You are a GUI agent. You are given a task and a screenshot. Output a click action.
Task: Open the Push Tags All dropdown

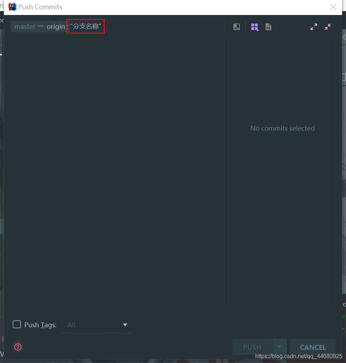[97, 325]
